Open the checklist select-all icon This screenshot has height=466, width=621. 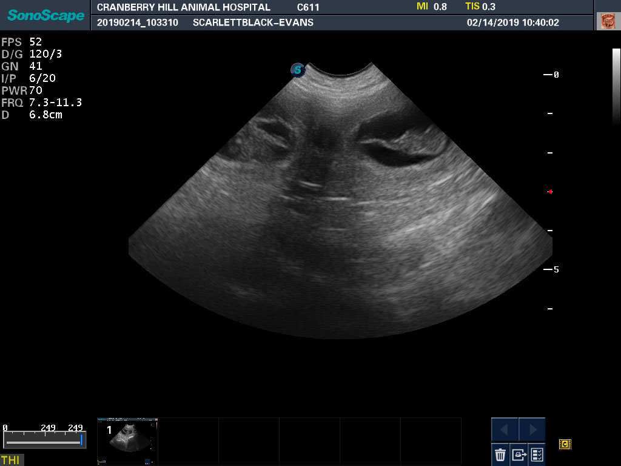pyautogui.click(x=537, y=454)
